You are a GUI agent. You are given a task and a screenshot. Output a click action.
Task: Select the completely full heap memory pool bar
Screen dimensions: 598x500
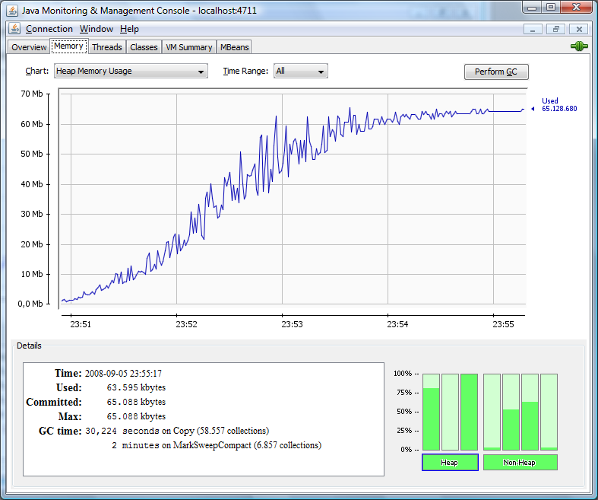[x=469, y=412]
